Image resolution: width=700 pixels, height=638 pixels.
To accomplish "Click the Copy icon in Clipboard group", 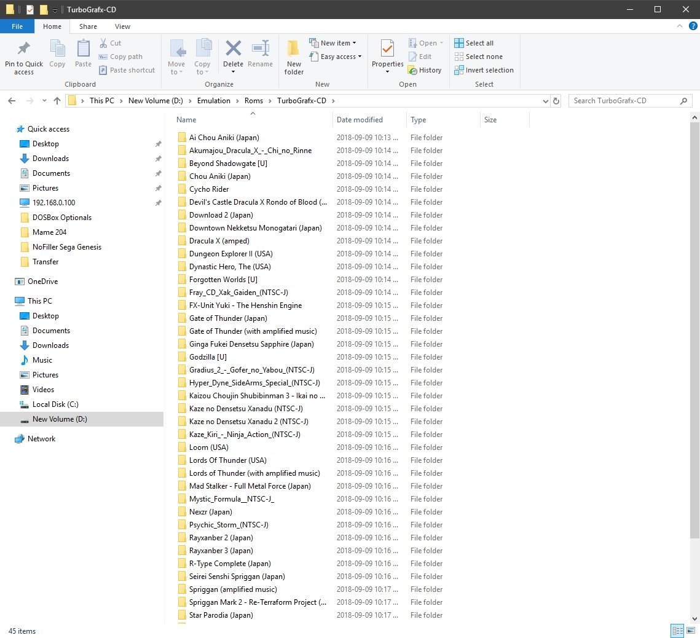I will click(x=57, y=48).
